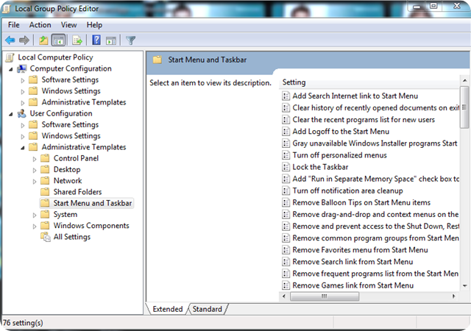Select the Start Menu and Taskbar tree item

coord(87,203)
